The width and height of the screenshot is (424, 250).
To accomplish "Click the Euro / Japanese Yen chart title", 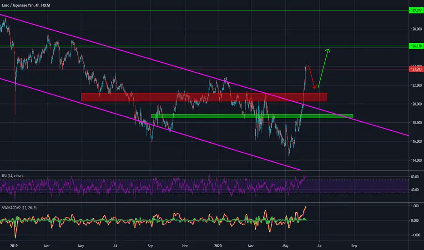I will (26, 5).
